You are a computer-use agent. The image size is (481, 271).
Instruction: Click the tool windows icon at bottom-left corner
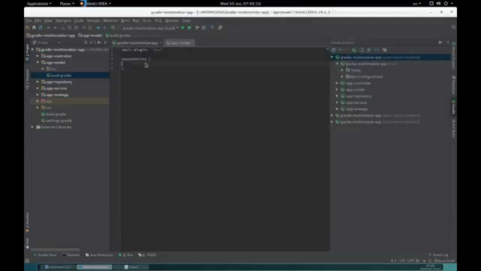[x=27, y=260]
